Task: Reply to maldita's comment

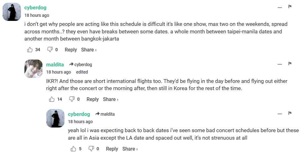Action: tap(93, 99)
